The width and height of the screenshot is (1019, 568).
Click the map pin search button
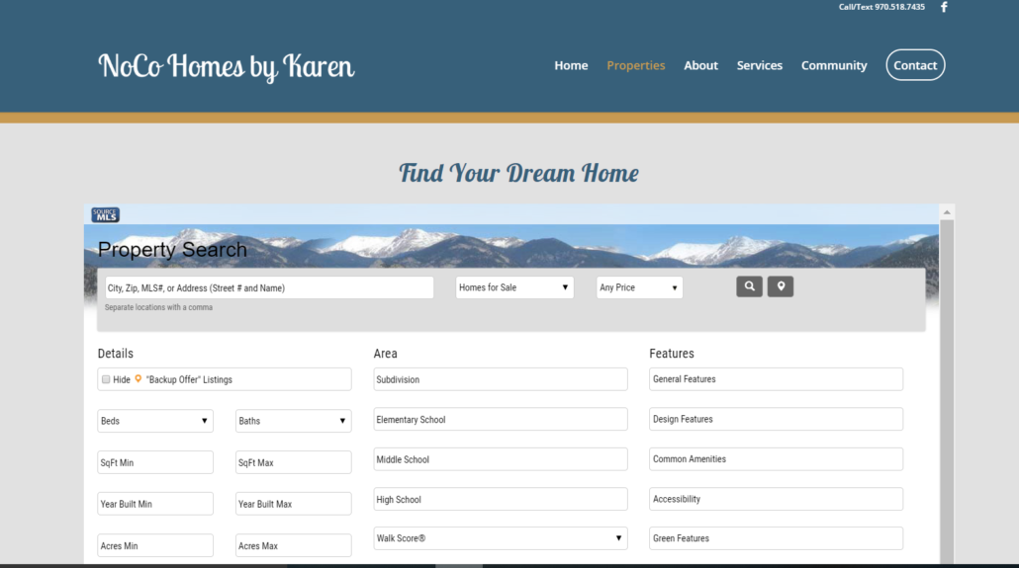point(781,286)
